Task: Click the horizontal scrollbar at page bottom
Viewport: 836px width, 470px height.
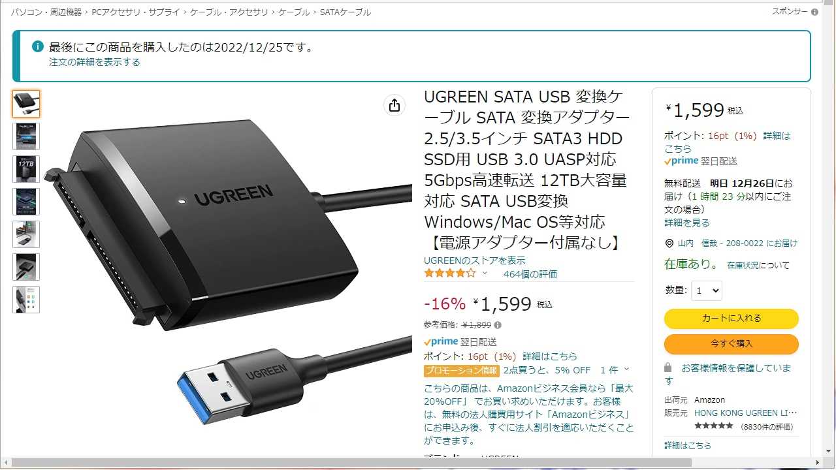Action: [x=351, y=463]
